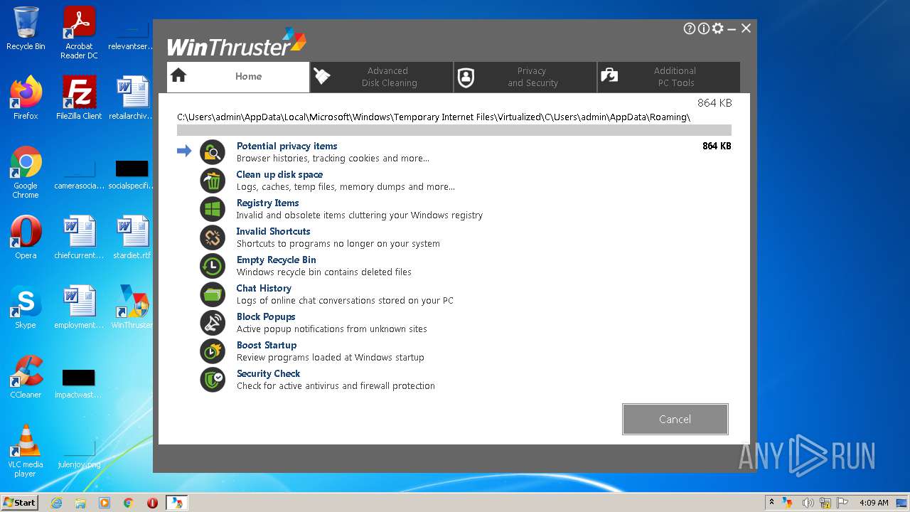Click the total 864 KB above progress bar
Image resolution: width=910 pixels, height=512 pixels.
[714, 103]
